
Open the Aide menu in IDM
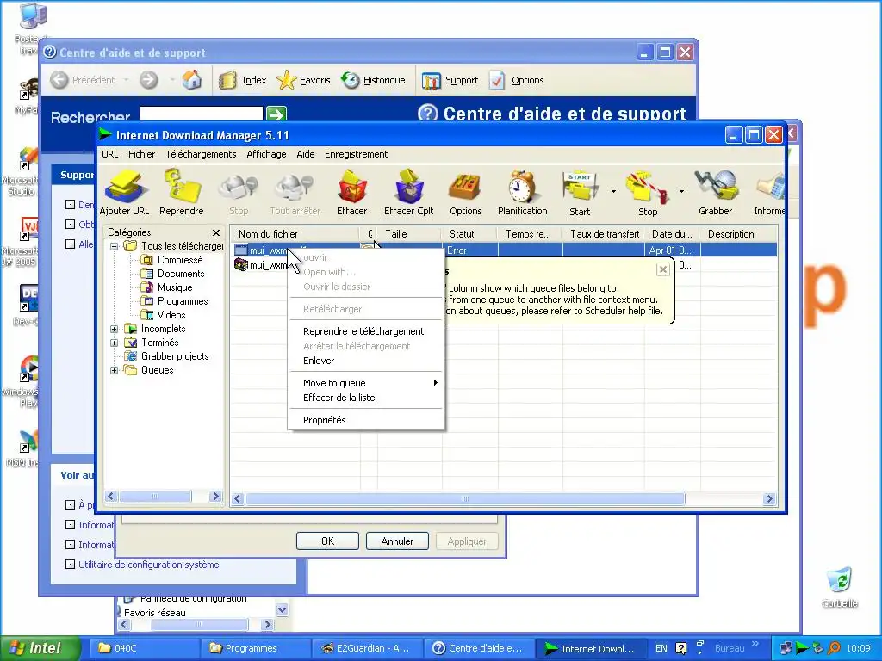[306, 154]
